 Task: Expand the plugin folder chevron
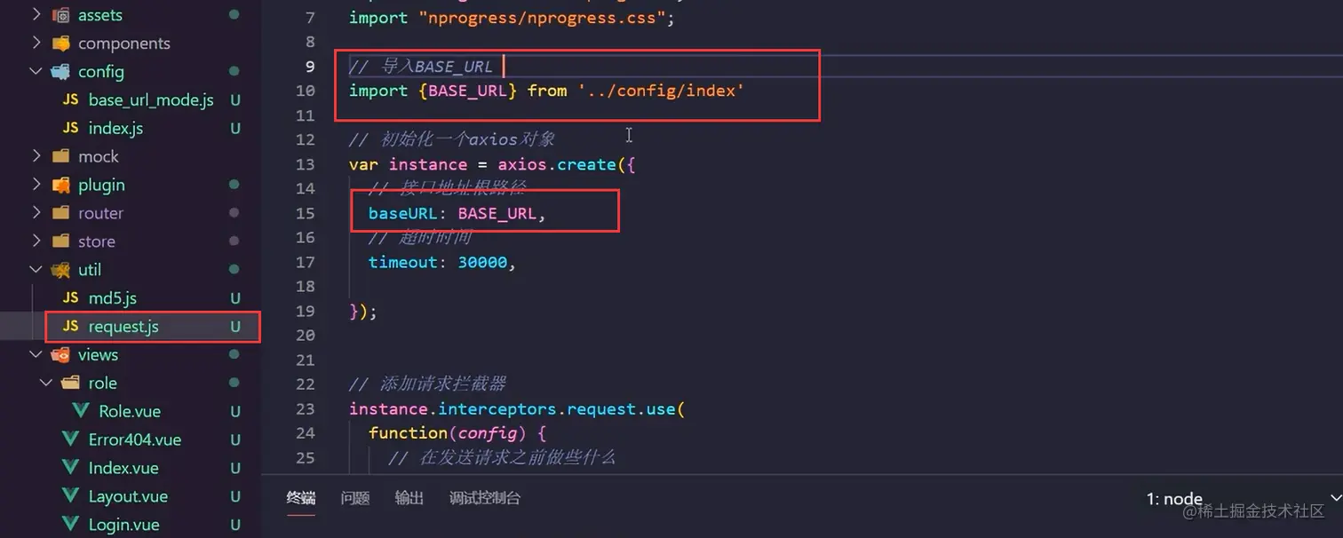point(36,185)
